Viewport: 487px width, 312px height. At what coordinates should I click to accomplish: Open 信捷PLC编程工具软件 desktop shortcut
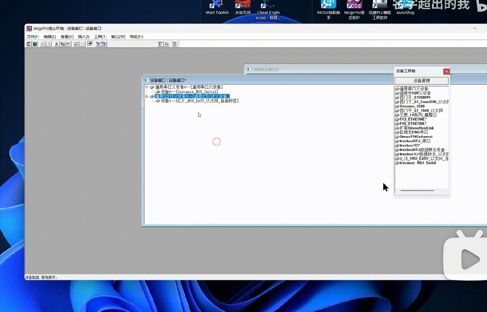pos(379,10)
